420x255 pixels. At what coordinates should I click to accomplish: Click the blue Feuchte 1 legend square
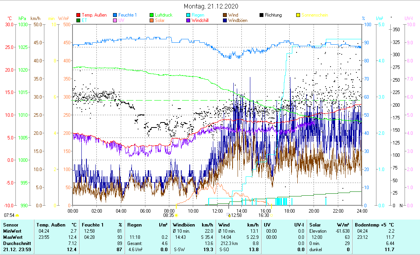tap(115, 15)
